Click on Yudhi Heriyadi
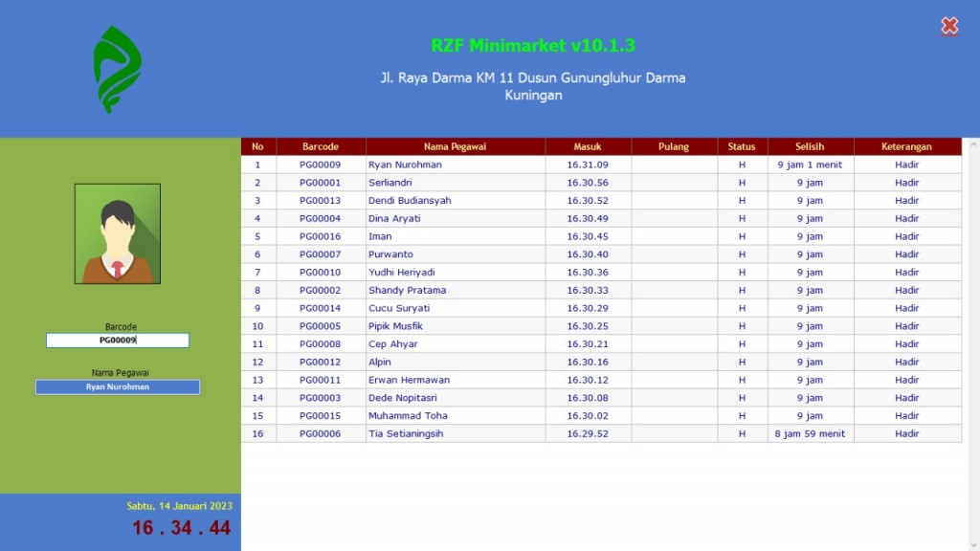The height and width of the screenshot is (551, 980). [401, 273]
